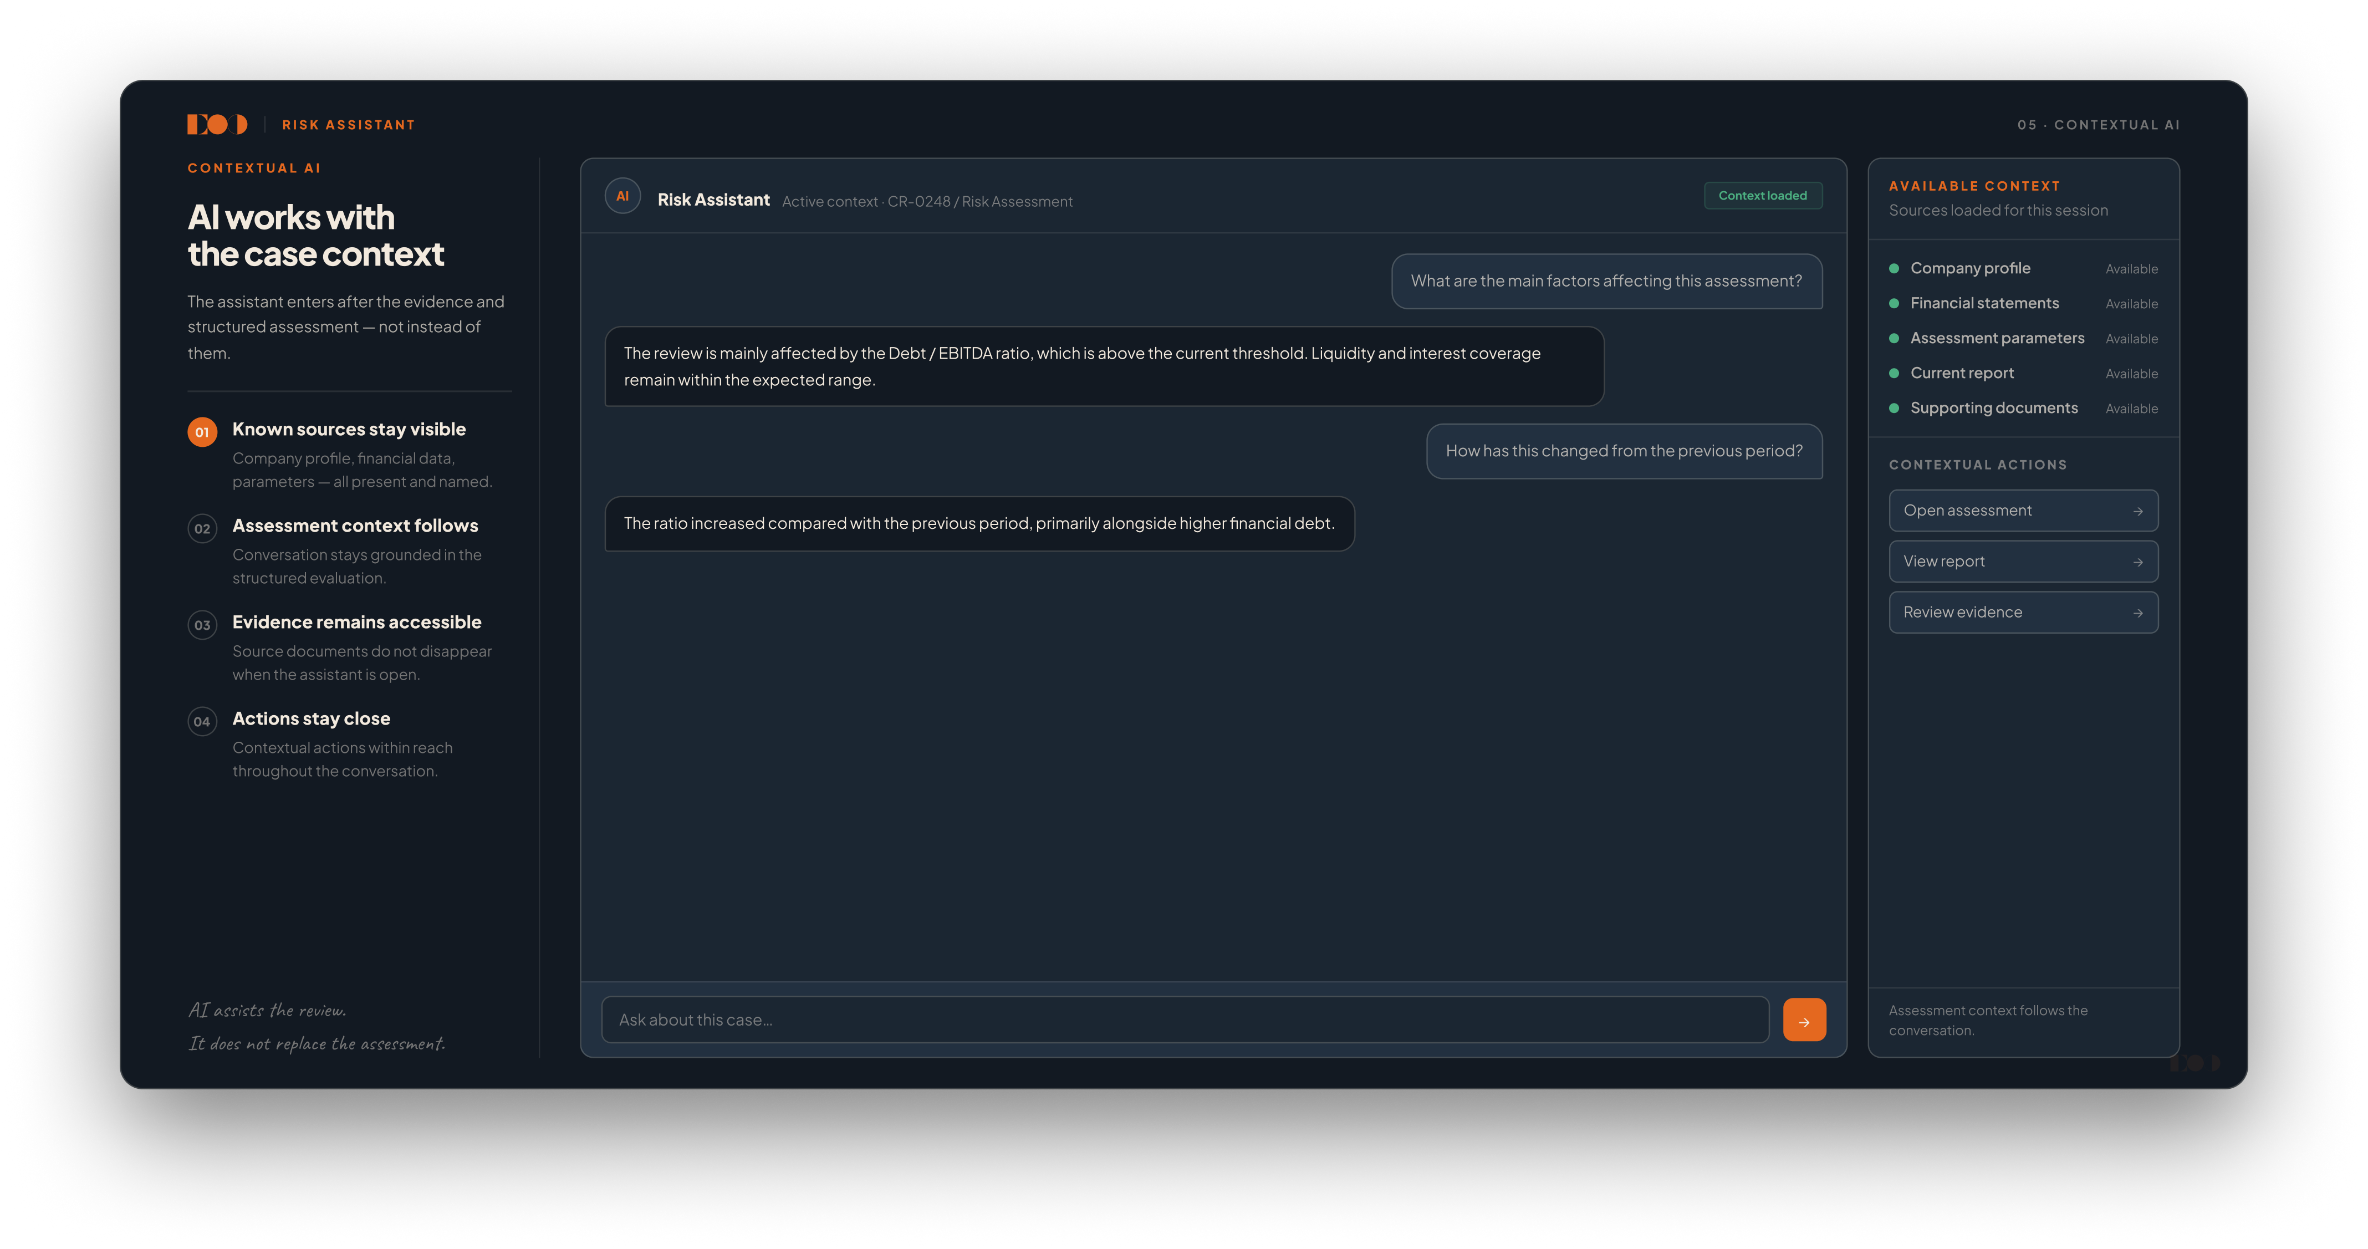Select the Financial statements source row
This screenshot has height=1249, width=2368.
point(2022,303)
